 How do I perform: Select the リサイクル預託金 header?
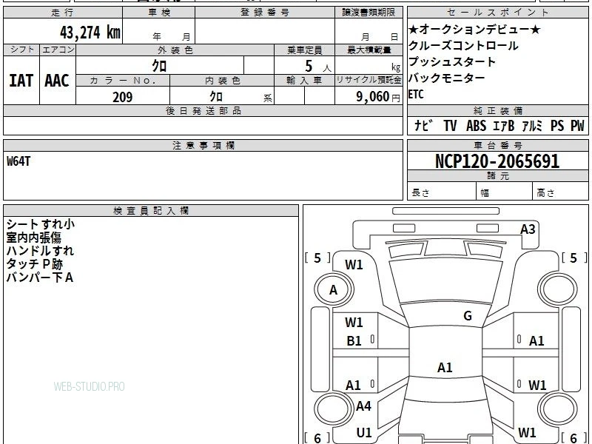pos(369,80)
